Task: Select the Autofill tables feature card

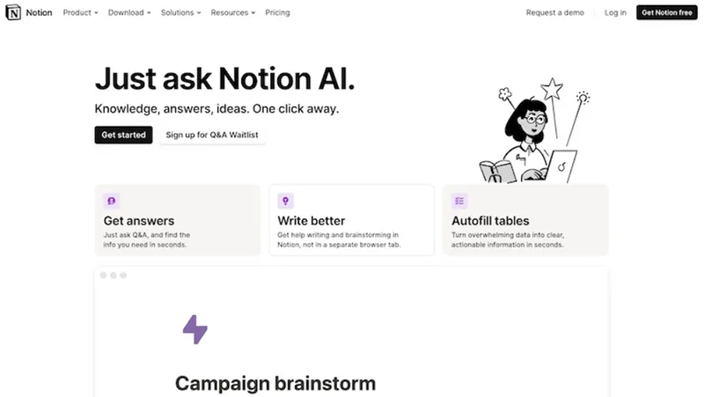Action: (x=525, y=220)
